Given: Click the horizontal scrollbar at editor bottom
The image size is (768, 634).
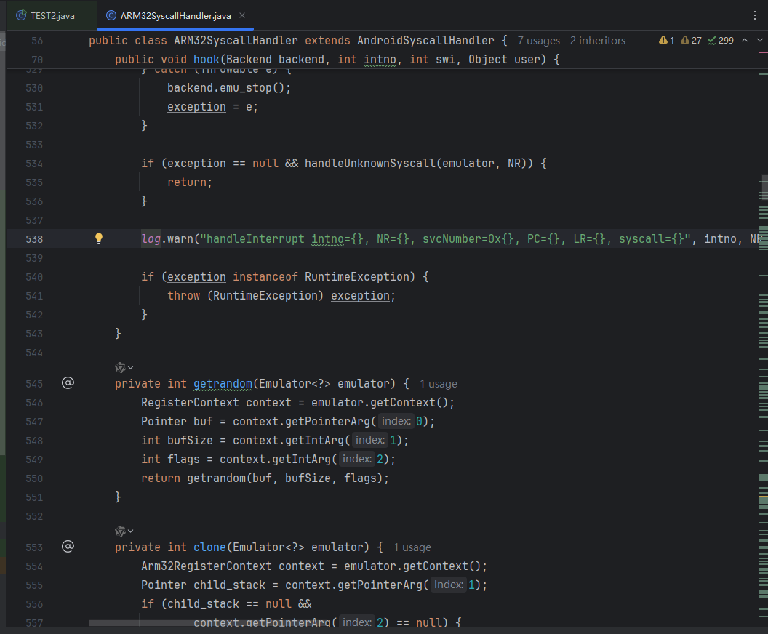Looking at the screenshot, I should [x=218, y=623].
